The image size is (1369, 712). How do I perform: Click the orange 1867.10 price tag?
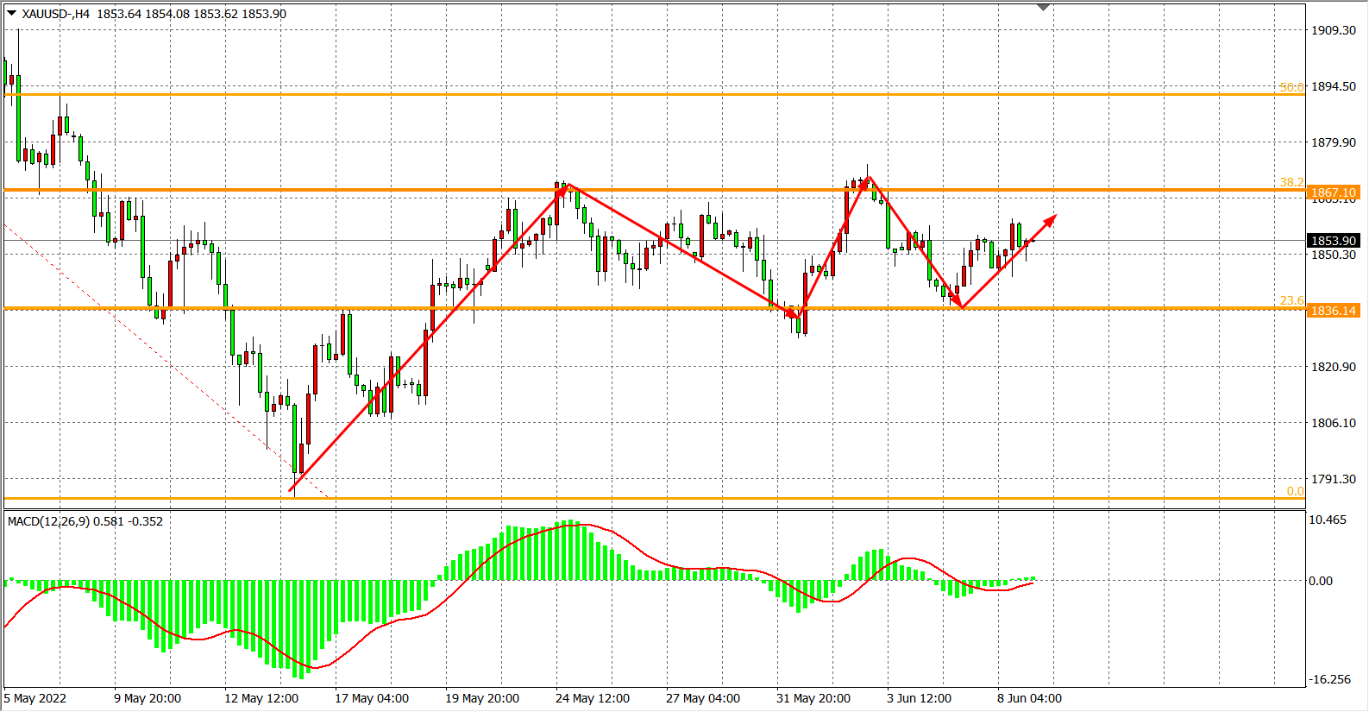point(1333,192)
